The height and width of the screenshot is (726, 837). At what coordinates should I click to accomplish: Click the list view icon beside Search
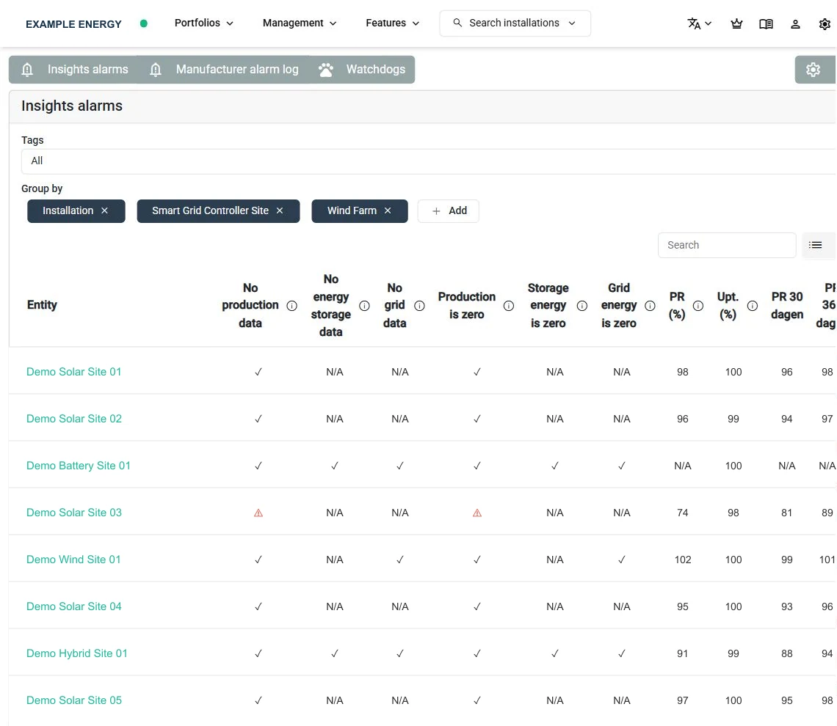point(815,245)
